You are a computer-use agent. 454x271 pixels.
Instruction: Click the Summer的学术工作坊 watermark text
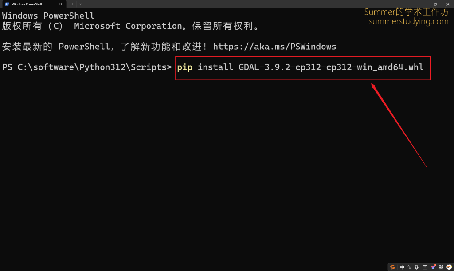pos(407,12)
